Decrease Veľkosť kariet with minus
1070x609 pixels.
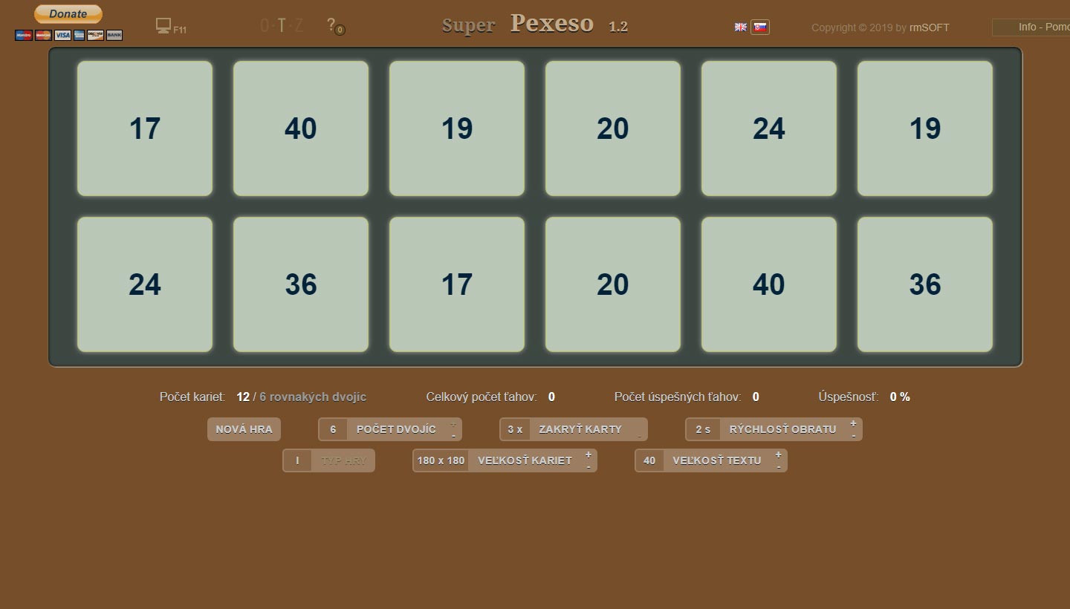(588, 466)
